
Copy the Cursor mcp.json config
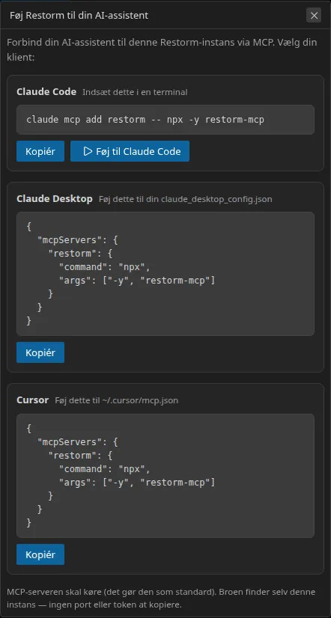[x=40, y=554]
